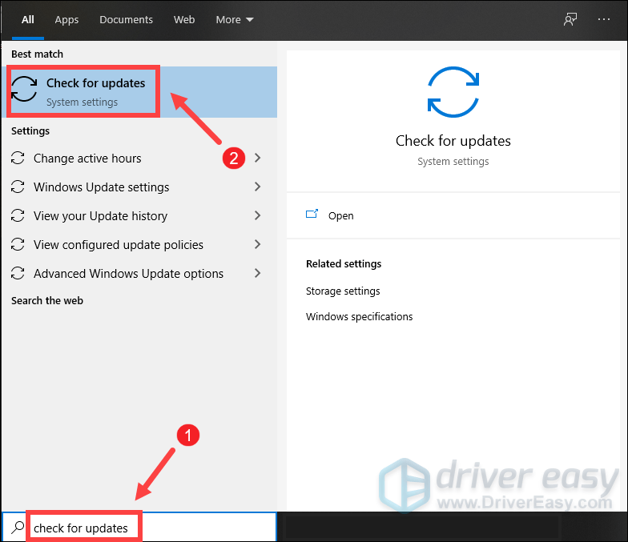Click the magnifier icon in search box
Image resolution: width=628 pixels, height=542 pixels.
pyautogui.click(x=18, y=528)
